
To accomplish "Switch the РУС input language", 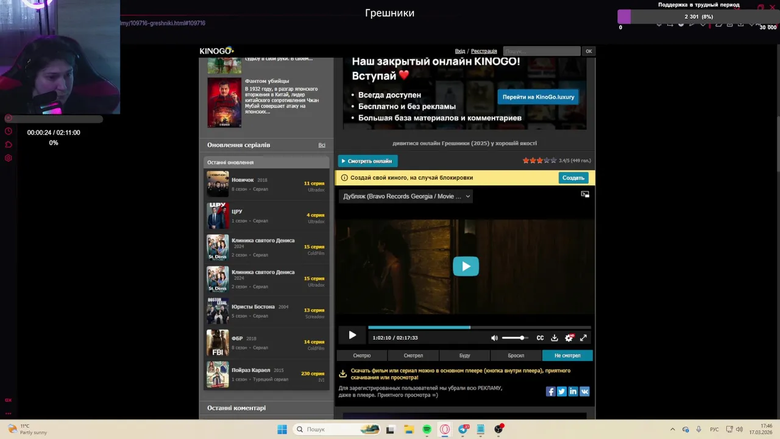I will coord(714,429).
